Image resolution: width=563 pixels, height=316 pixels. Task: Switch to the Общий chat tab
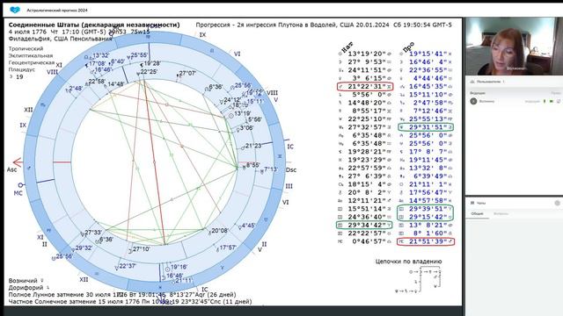pyautogui.click(x=477, y=213)
